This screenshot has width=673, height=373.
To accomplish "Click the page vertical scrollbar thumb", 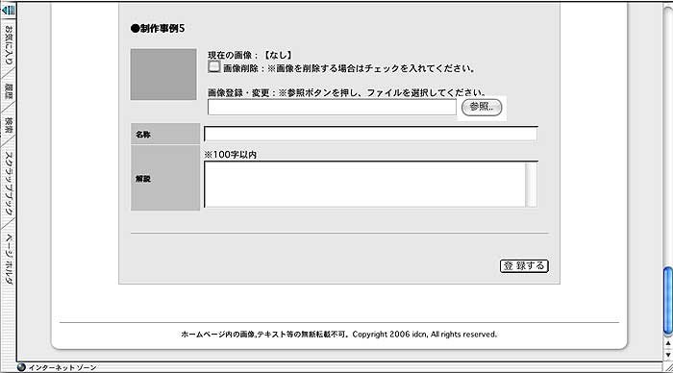I will pyautogui.click(x=668, y=301).
